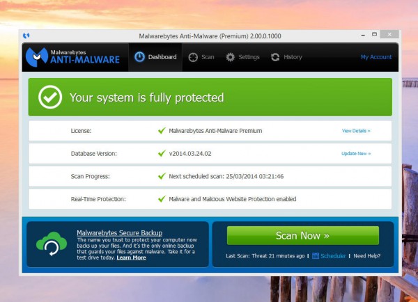418x302 pixels.
Task: Click 'Malwarebytes Anti-Malware Premium' license value
Action: click(x=215, y=131)
